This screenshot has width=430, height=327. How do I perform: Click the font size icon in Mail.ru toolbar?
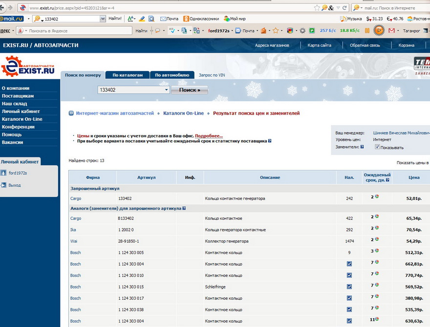click(130, 19)
